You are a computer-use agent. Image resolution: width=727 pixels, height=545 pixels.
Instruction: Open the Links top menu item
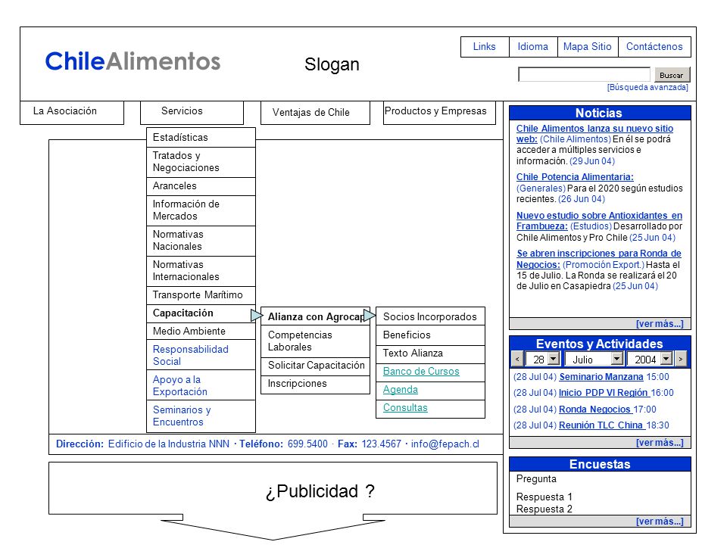[485, 47]
